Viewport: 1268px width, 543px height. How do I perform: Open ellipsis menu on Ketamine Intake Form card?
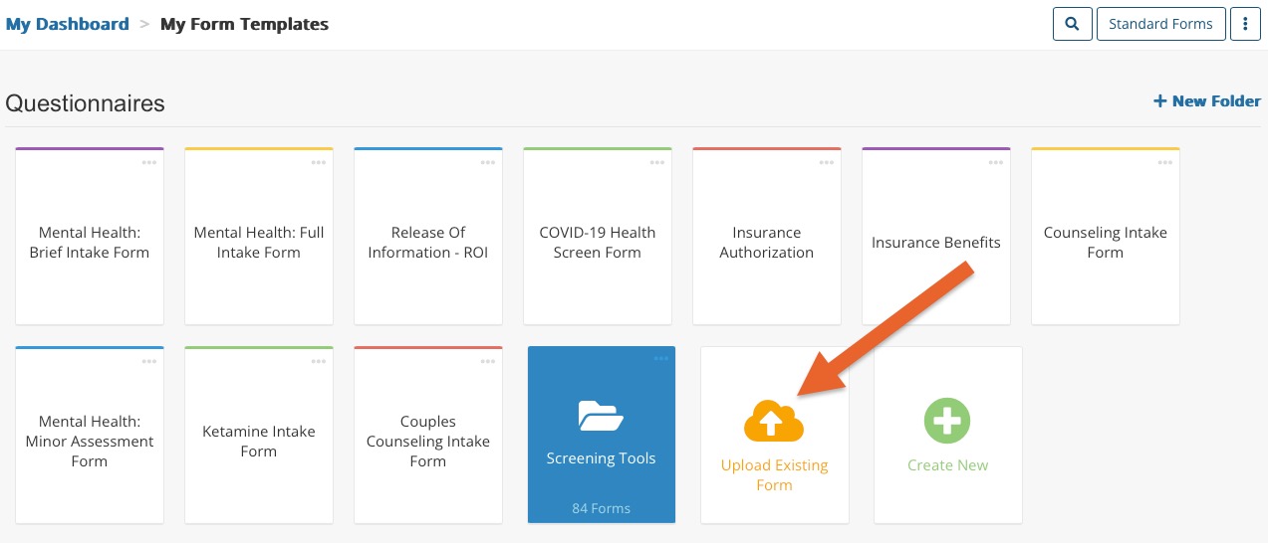point(319,361)
